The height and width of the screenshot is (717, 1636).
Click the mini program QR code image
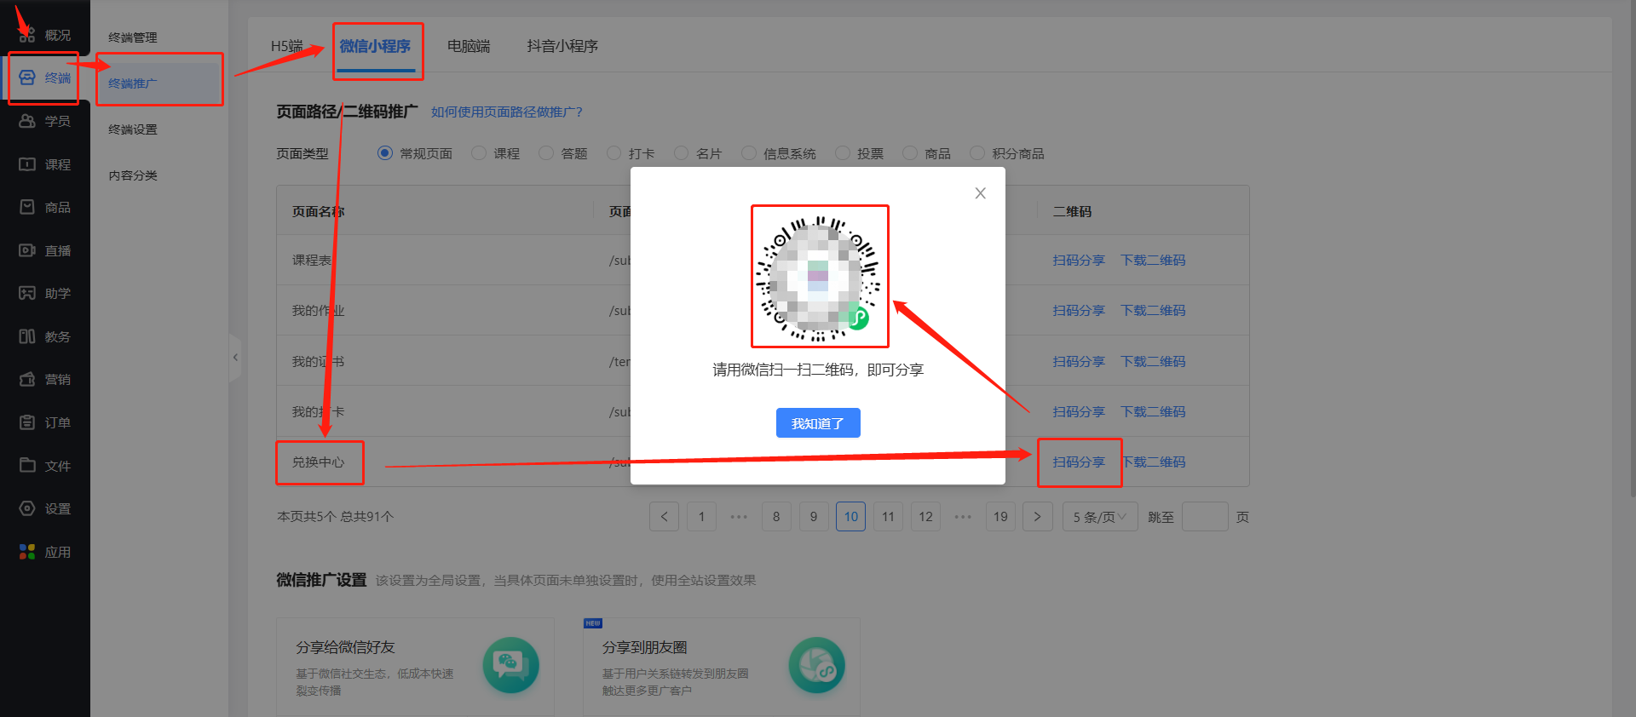pyautogui.click(x=819, y=278)
